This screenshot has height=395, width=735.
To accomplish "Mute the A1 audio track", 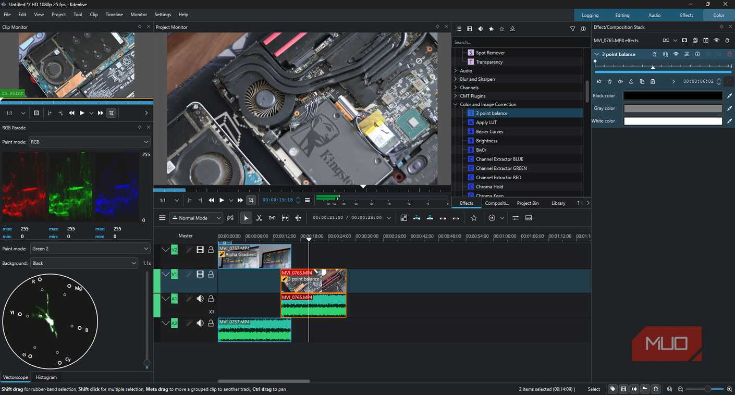I will 200,299.
